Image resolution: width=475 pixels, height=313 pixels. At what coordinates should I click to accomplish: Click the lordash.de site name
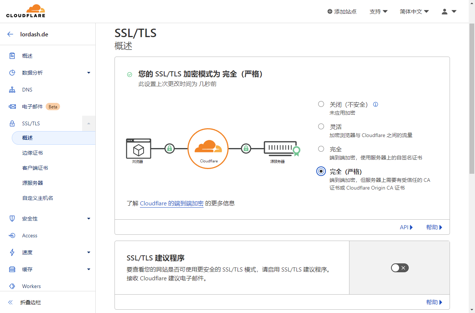click(34, 34)
